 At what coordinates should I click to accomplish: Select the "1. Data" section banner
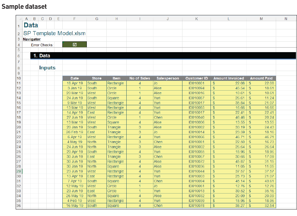[41, 56]
